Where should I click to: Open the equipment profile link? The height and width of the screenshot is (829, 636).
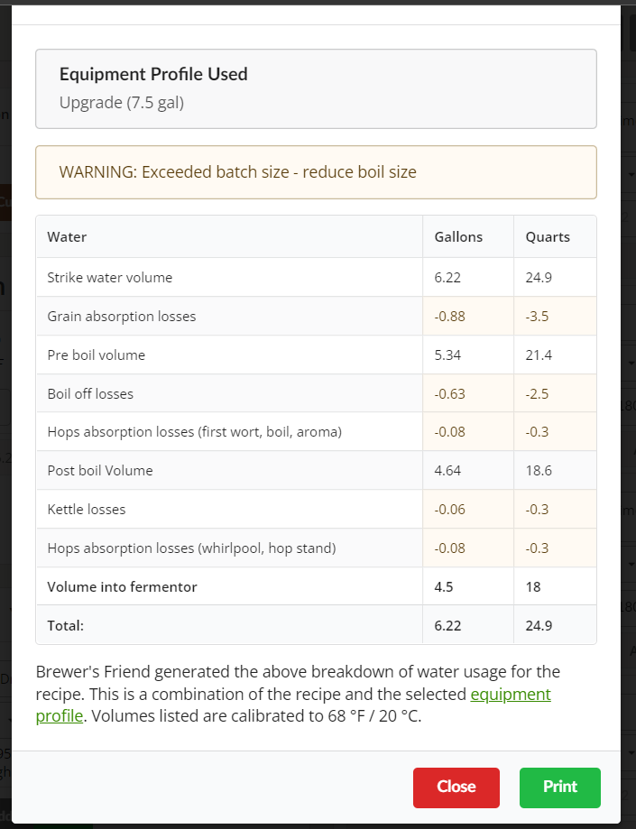(x=510, y=695)
